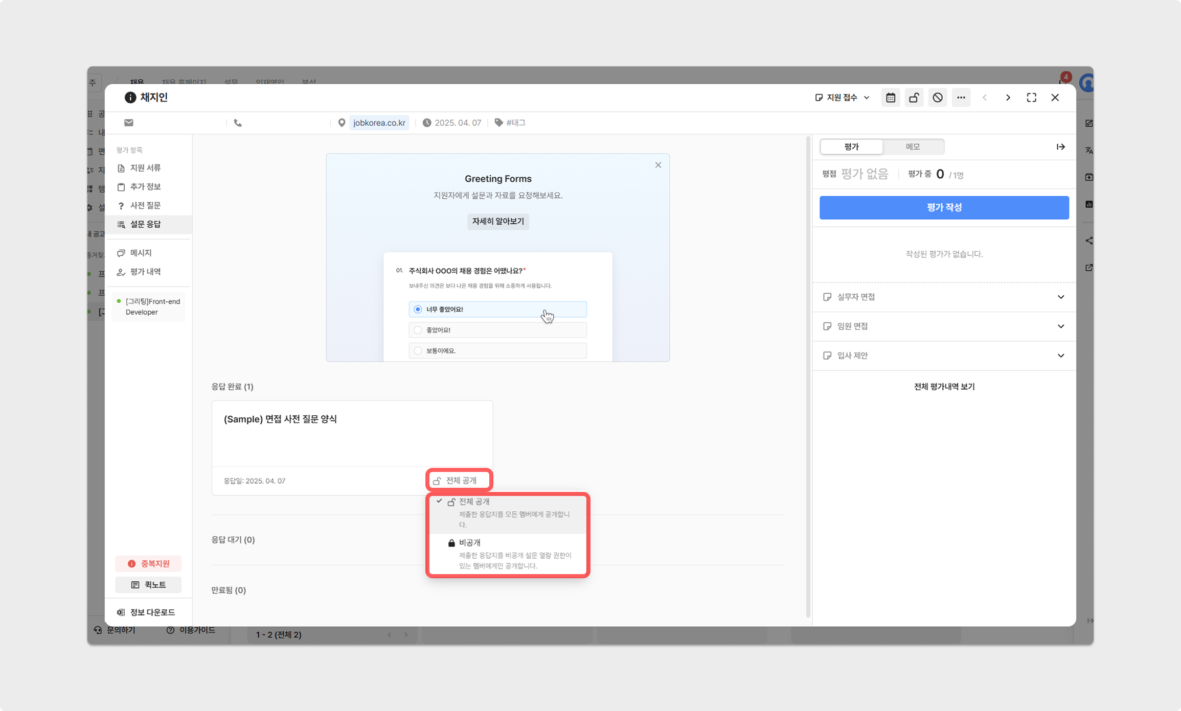The height and width of the screenshot is (711, 1181).
Task: Click the reject applicant circle-slash icon
Action: pos(937,98)
